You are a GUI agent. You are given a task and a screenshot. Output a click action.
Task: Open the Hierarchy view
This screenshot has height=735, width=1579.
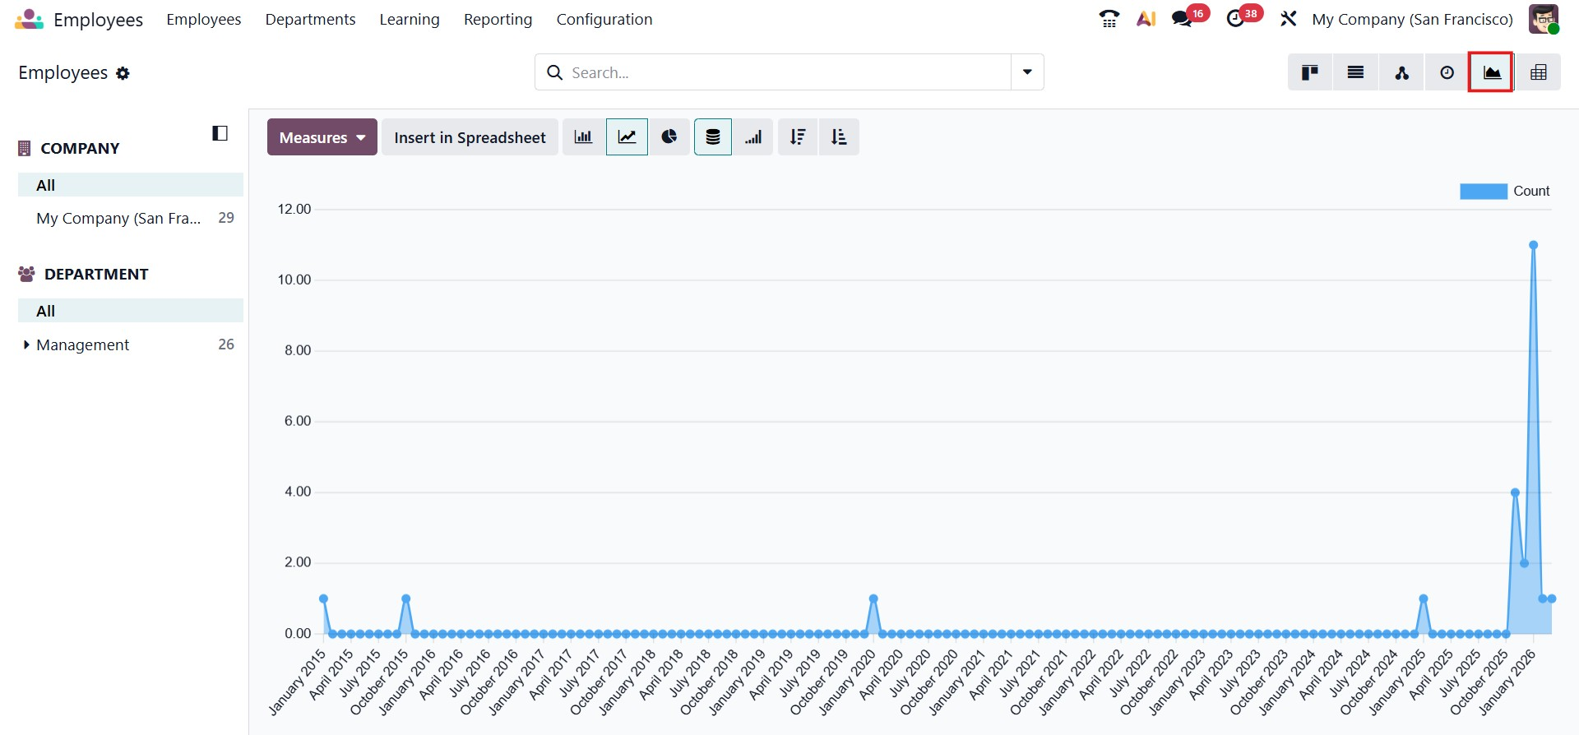pos(1401,72)
